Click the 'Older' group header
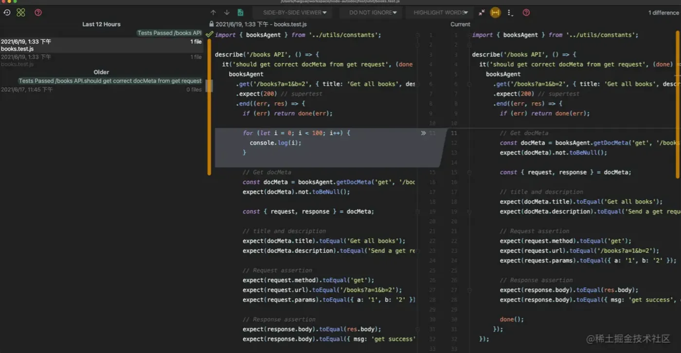 pyautogui.click(x=101, y=72)
